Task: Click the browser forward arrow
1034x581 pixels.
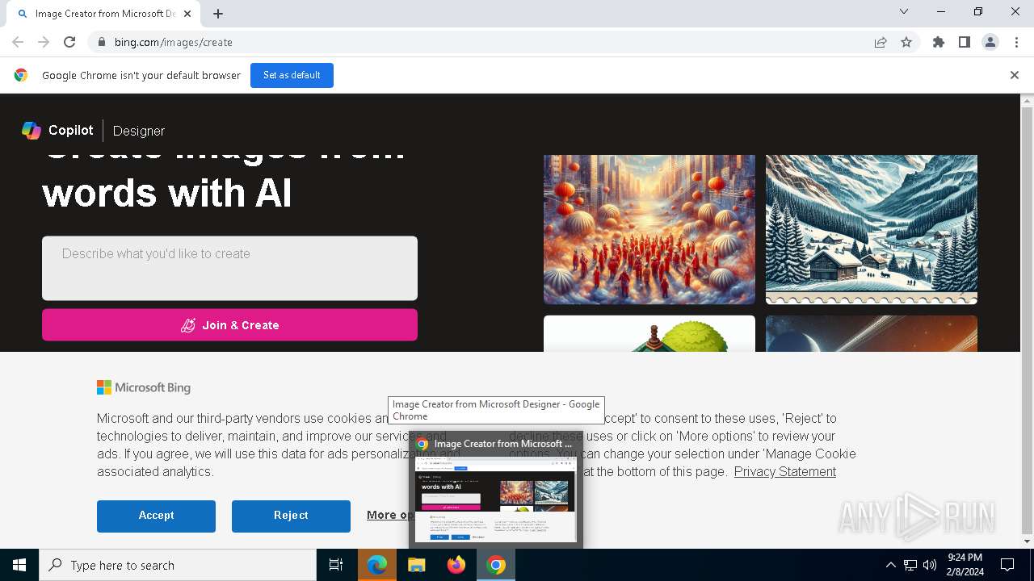Action: (44, 42)
